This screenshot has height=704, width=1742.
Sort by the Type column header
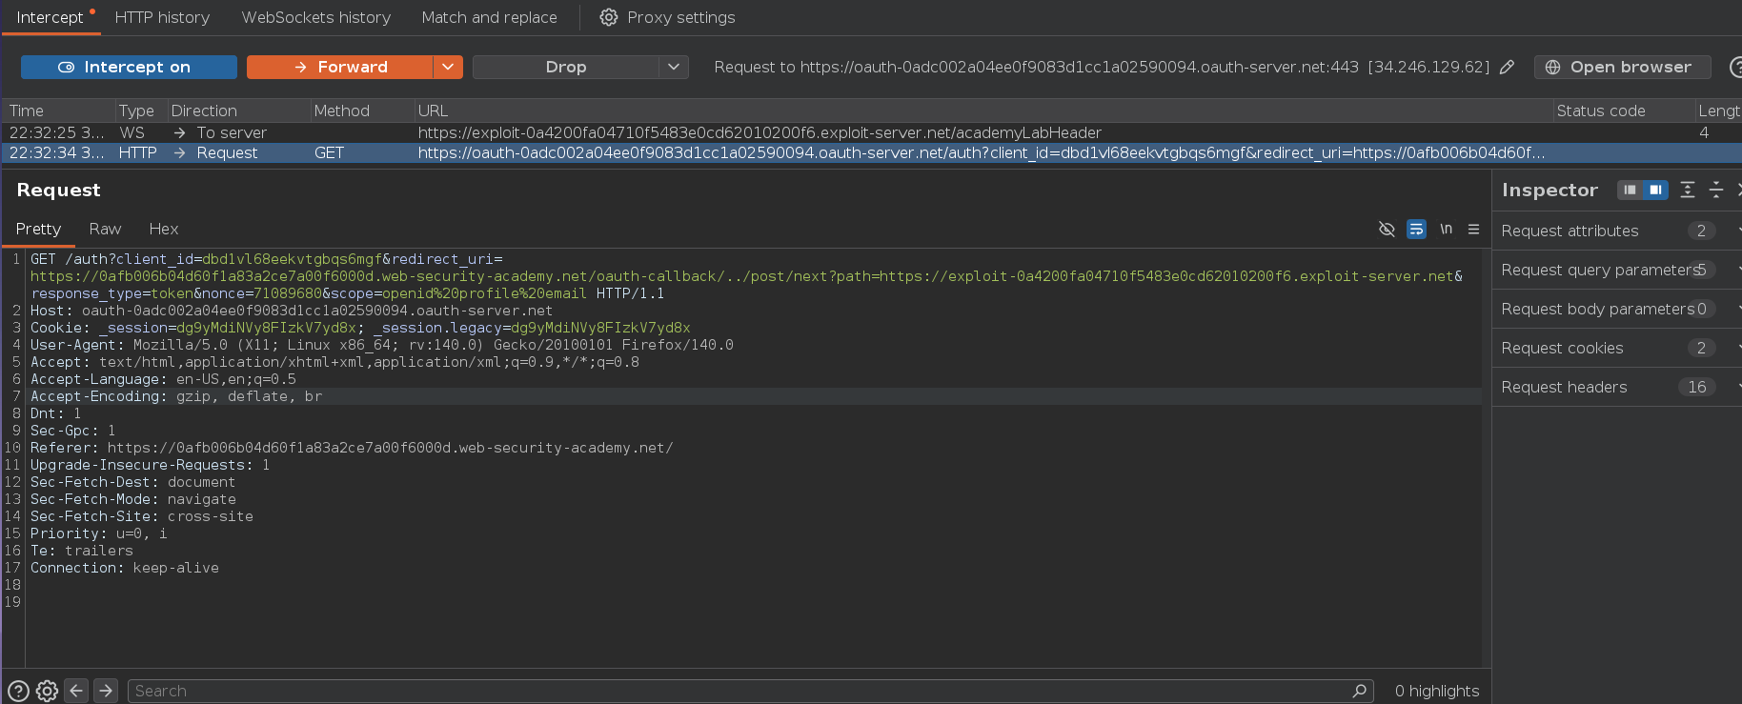coord(140,111)
